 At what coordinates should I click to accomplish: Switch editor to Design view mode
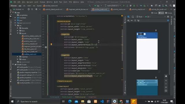[x=169, y=13]
